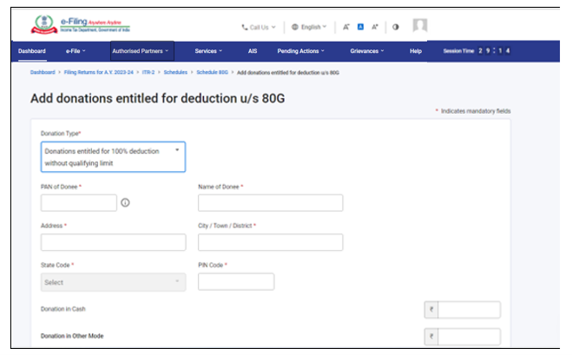The image size is (572, 355).
Task: Open the Pending Actions menu
Action: tap(301, 51)
